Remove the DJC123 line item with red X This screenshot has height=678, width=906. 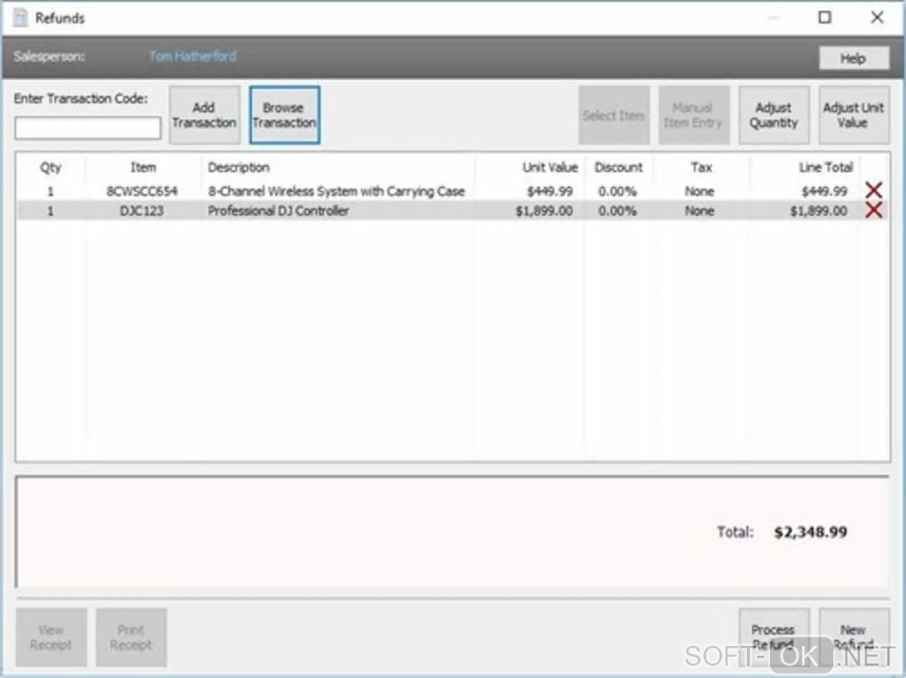pos(874,211)
